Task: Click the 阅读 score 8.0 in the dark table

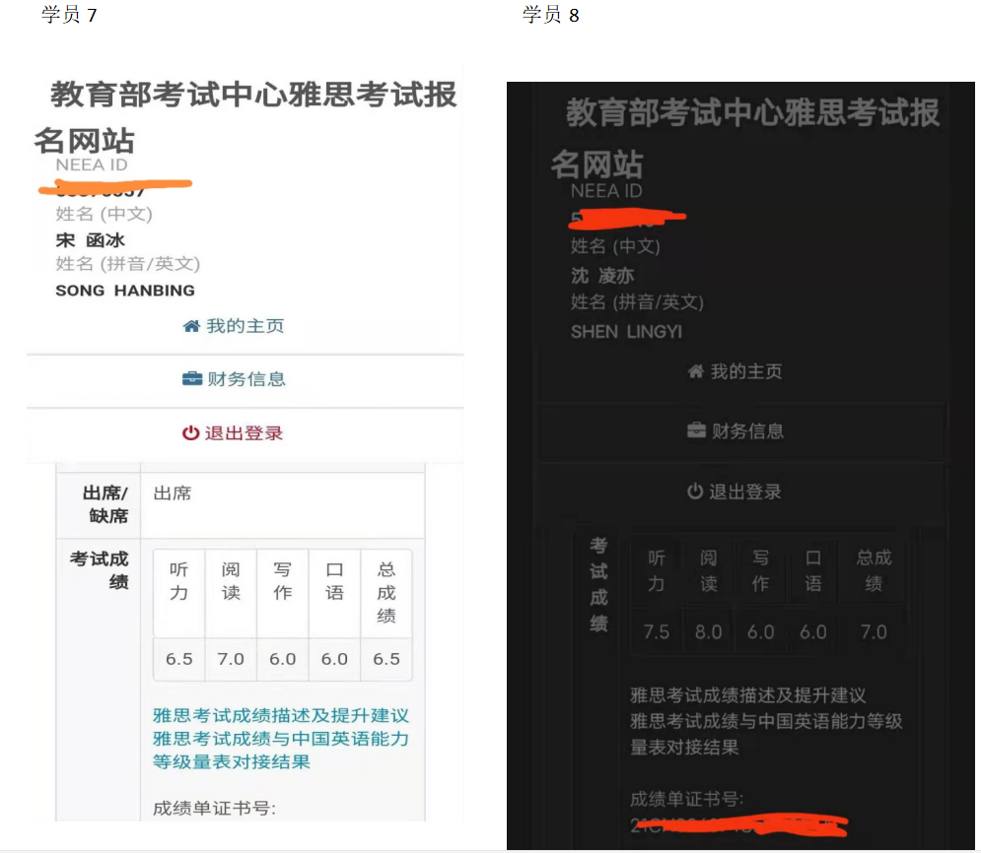Action: (709, 632)
